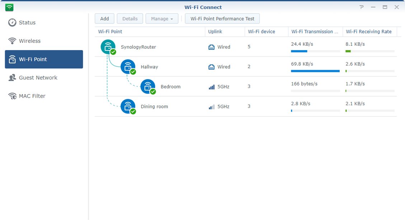This screenshot has width=405, height=220.
Task: Select the Hallway Wi-Fi point icon
Action: click(128, 67)
